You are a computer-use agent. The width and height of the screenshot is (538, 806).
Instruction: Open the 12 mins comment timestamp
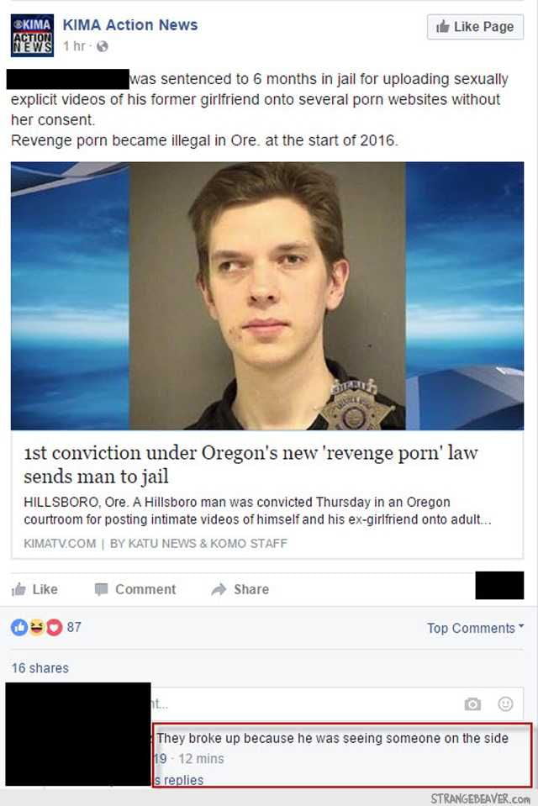201,759
